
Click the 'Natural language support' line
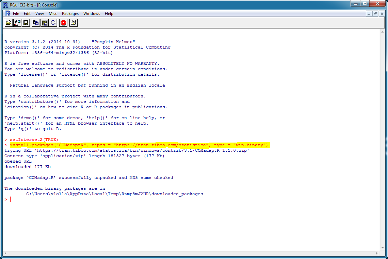pos(87,86)
